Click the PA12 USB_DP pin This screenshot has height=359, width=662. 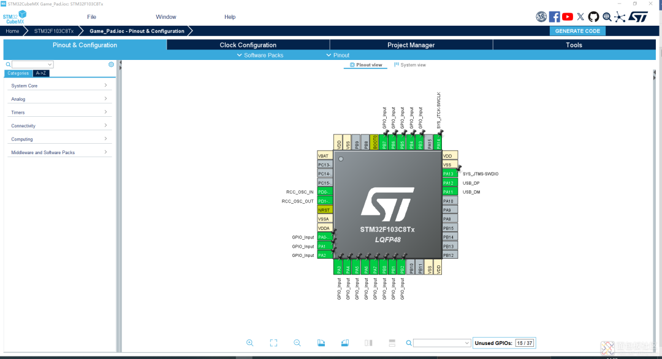click(450, 183)
